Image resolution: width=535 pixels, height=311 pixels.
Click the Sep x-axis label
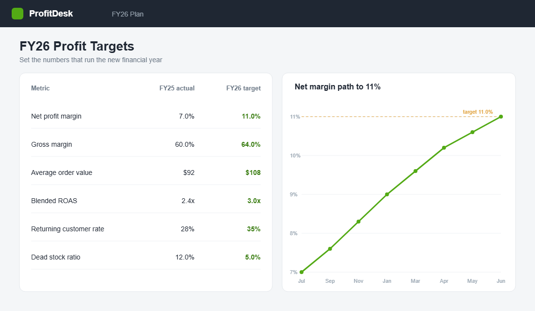click(x=330, y=281)
